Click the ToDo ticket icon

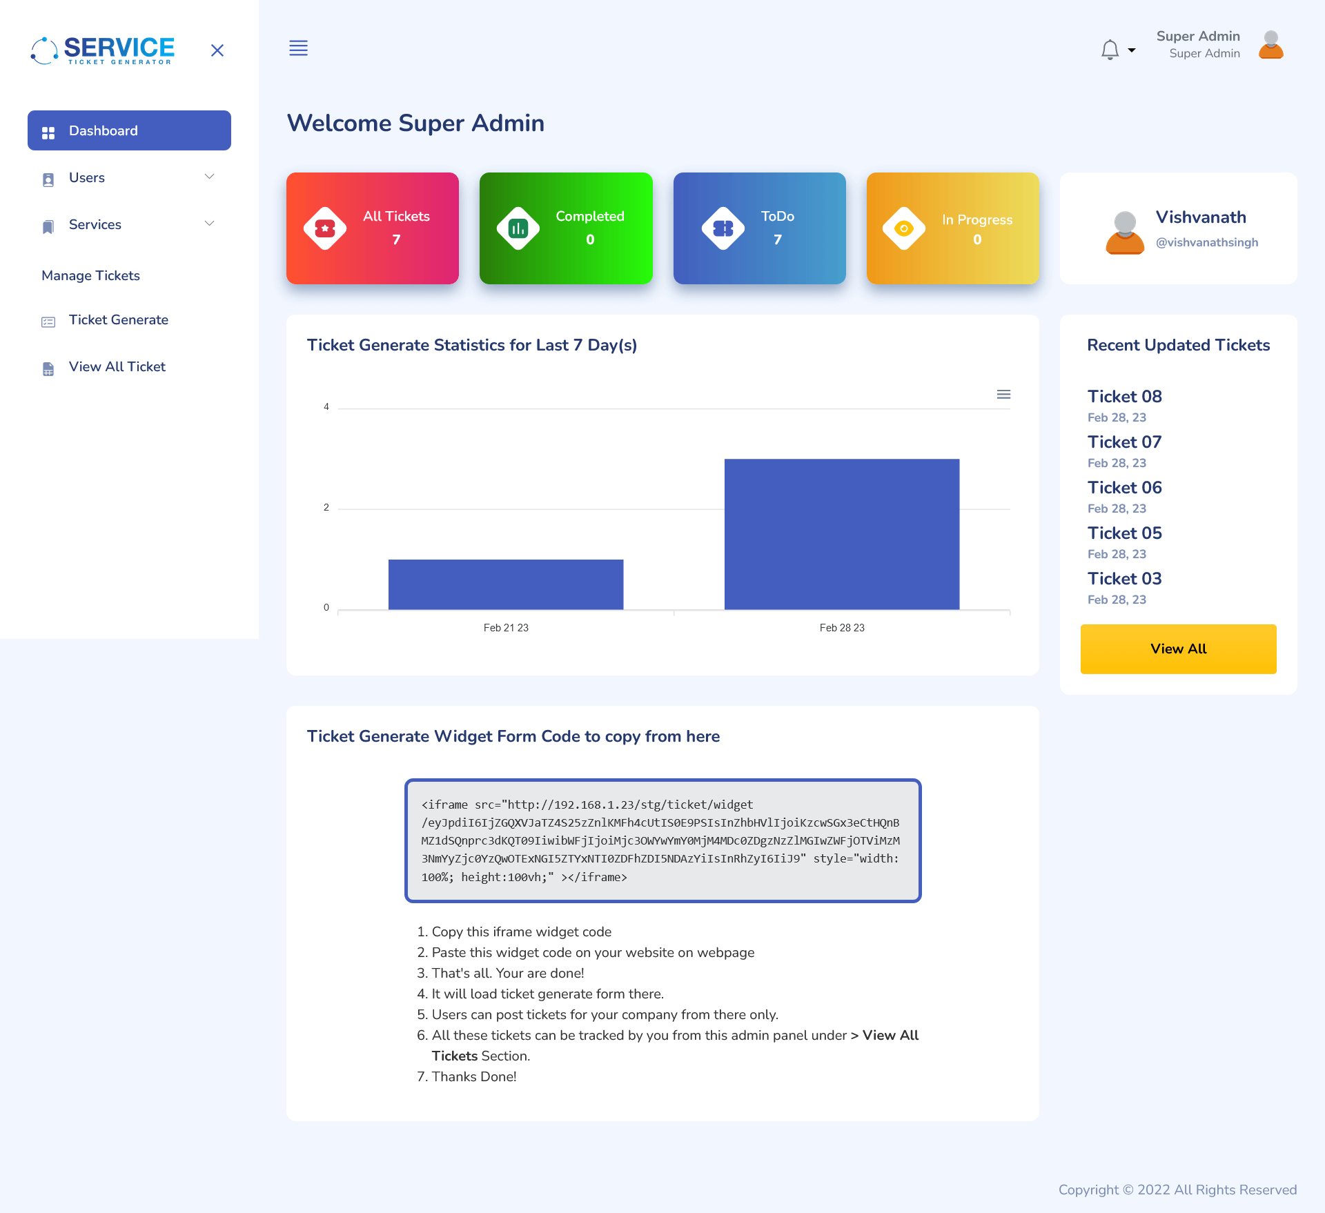[723, 228]
